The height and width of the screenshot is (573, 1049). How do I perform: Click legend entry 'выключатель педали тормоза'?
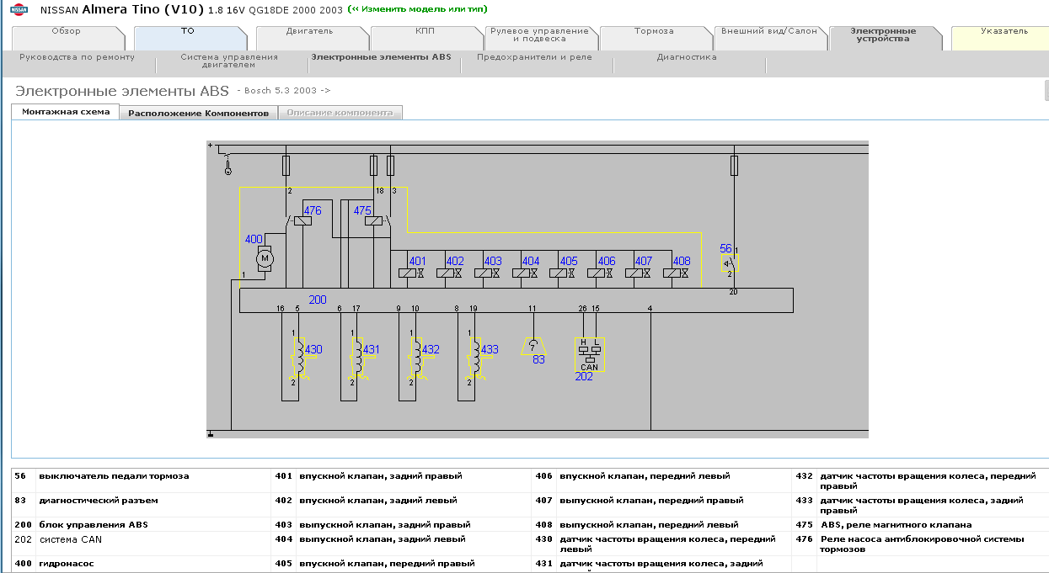coord(114,476)
